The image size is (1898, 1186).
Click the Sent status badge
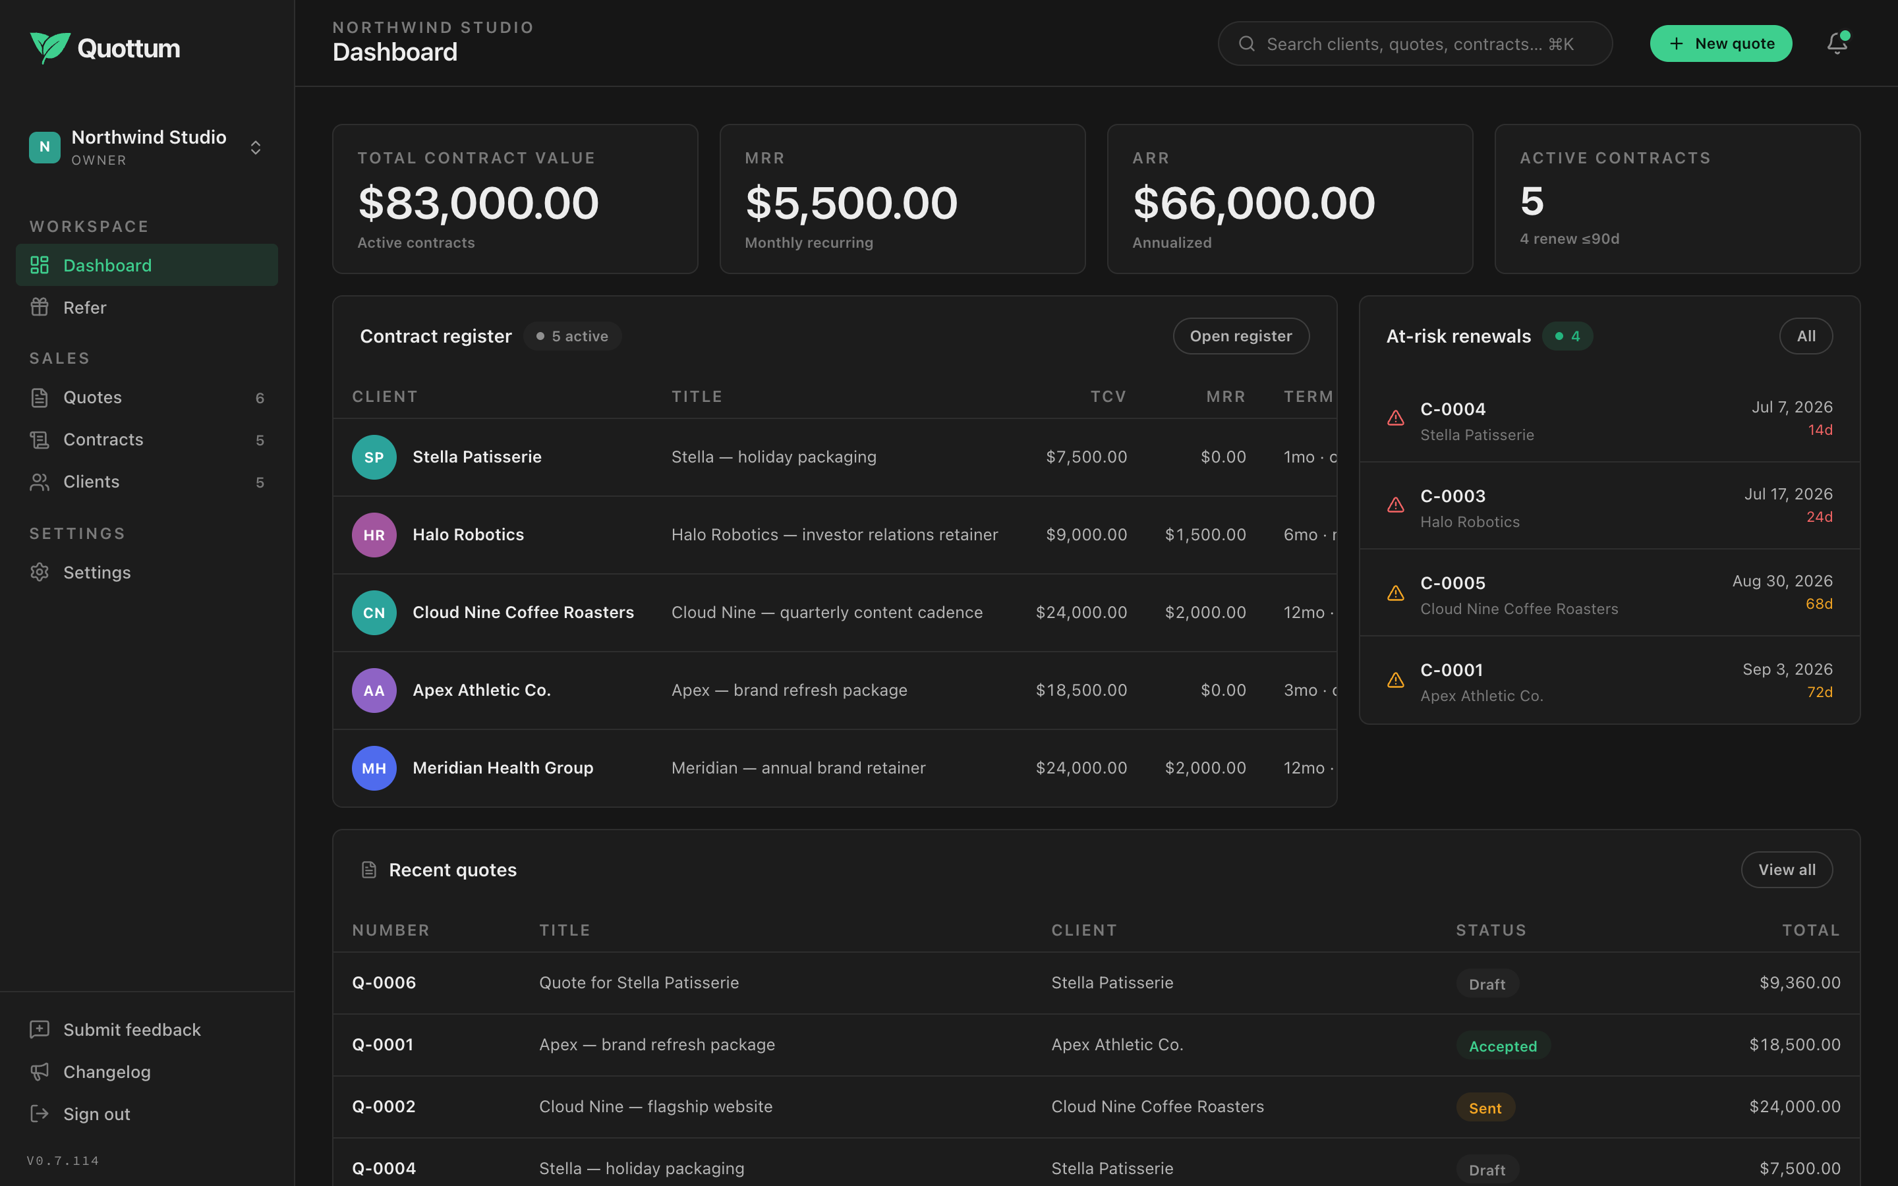point(1485,1108)
